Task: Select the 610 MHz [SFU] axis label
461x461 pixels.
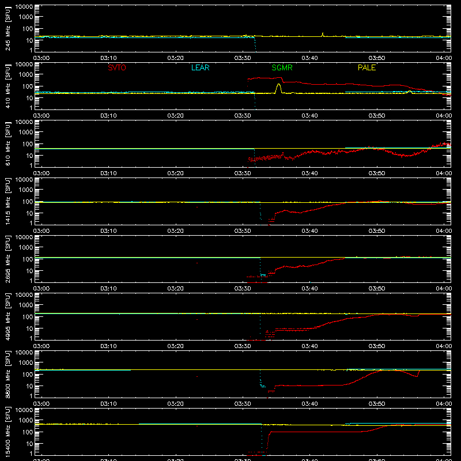Action: click(x=7, y=143)
